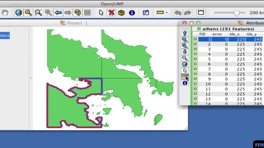
Task: Click the tile_x column header
Action: 237,34
